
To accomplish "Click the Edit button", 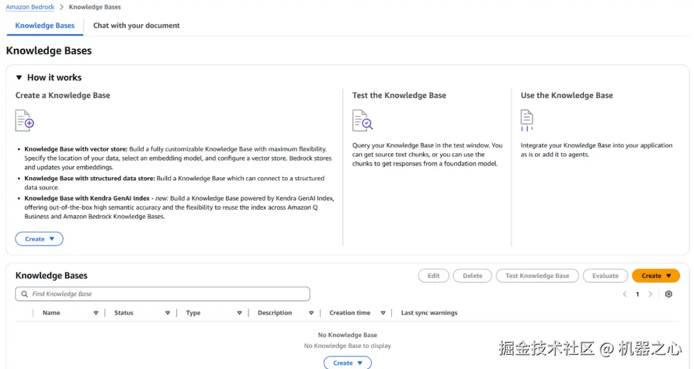I will (433, 276).
